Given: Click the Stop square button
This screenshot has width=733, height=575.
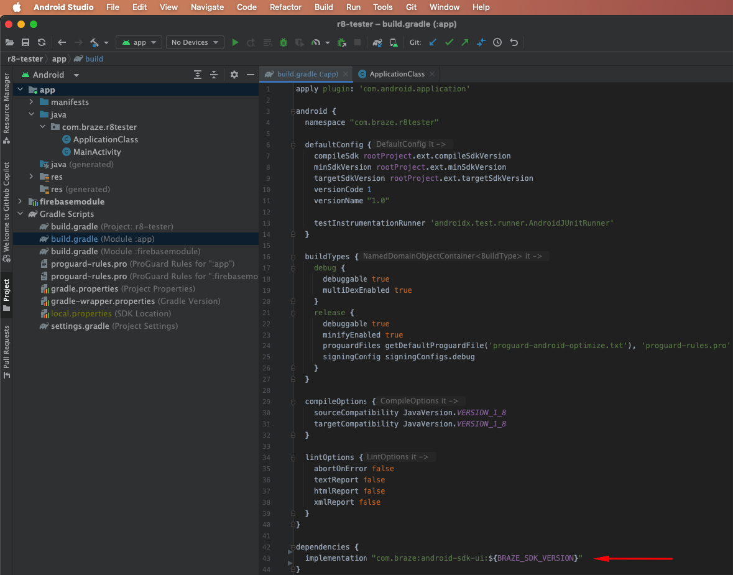Looking at the screenshot, I should pyautogui.click(x=357, y=42).
